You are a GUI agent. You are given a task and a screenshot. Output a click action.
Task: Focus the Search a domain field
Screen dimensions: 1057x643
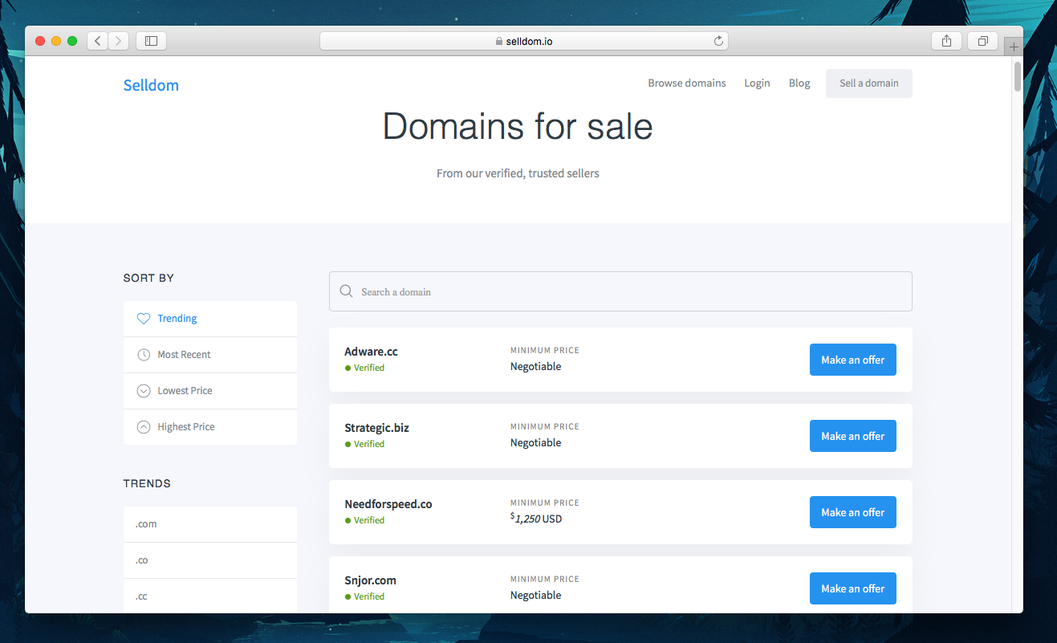[x=620, y=291]
